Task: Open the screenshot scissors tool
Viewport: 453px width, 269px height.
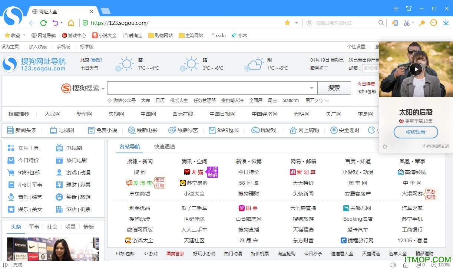Action: click(x=407, y=23)
